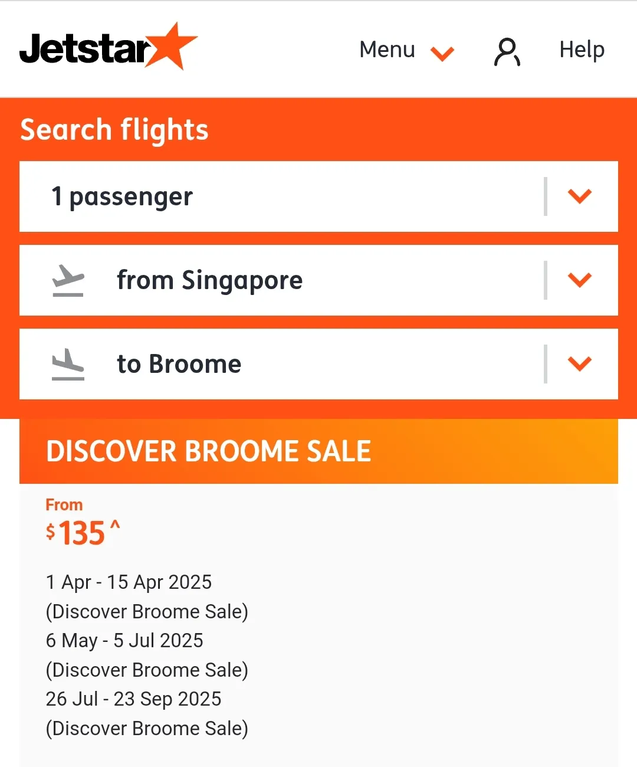
Task: Choose the 1 Apr - 15 Apr 2025 period
Action: (x=129, y=582)
